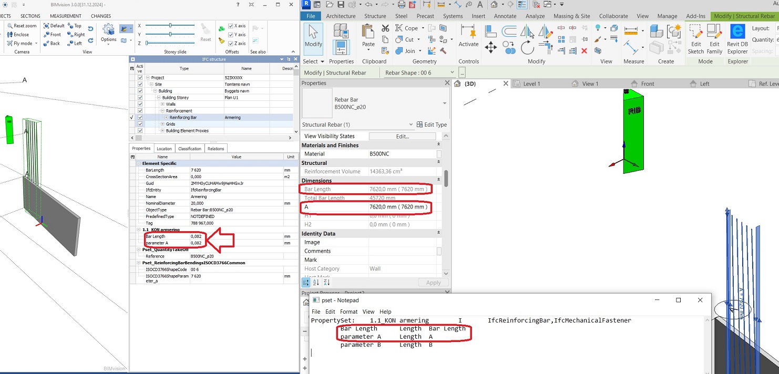This screenshot has width=779, height=374.
Task: Expand the Grids tree node
Action: coord(162,124)
